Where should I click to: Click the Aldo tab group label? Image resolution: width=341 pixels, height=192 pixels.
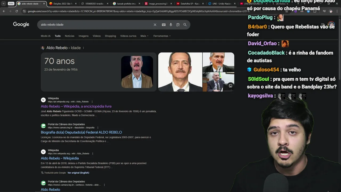(x=11, y=4)
